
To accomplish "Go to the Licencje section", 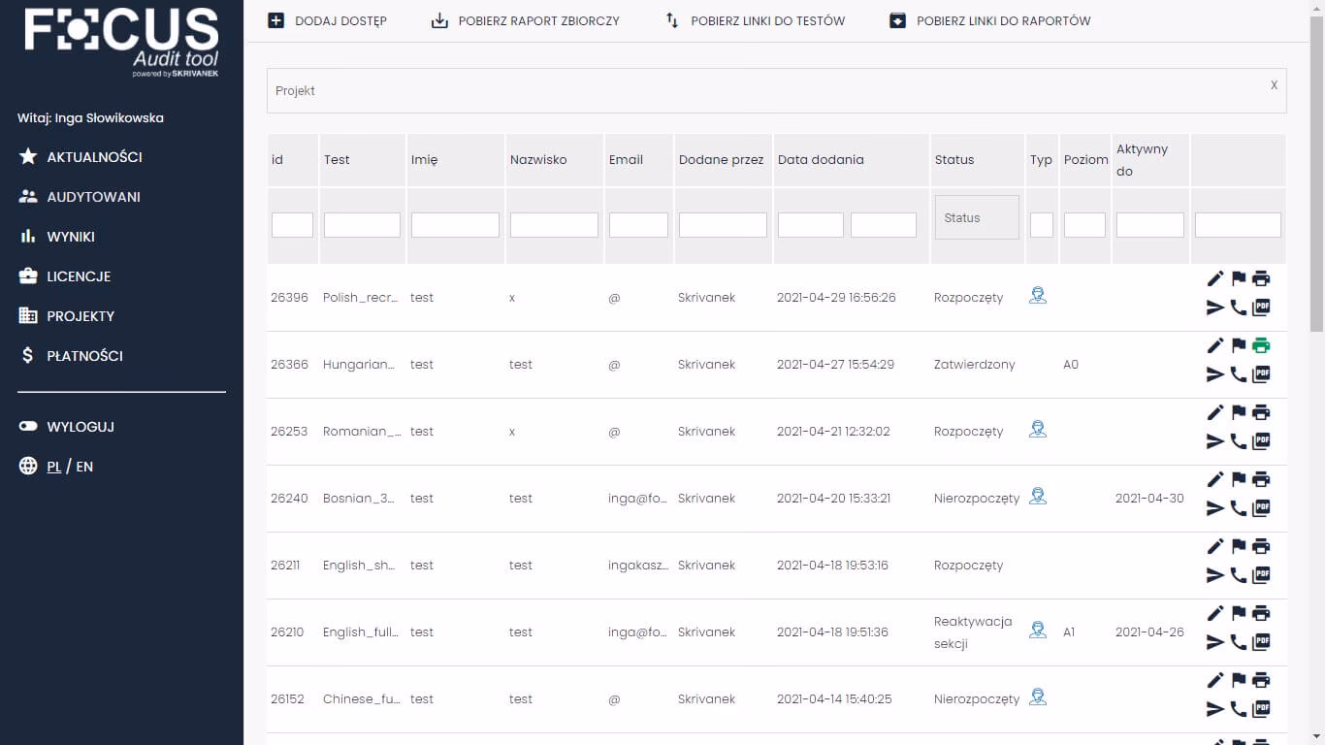I will 79,276.
